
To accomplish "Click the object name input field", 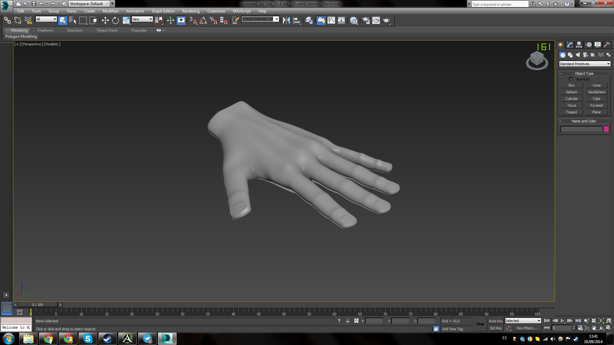I will pos(581,129).
